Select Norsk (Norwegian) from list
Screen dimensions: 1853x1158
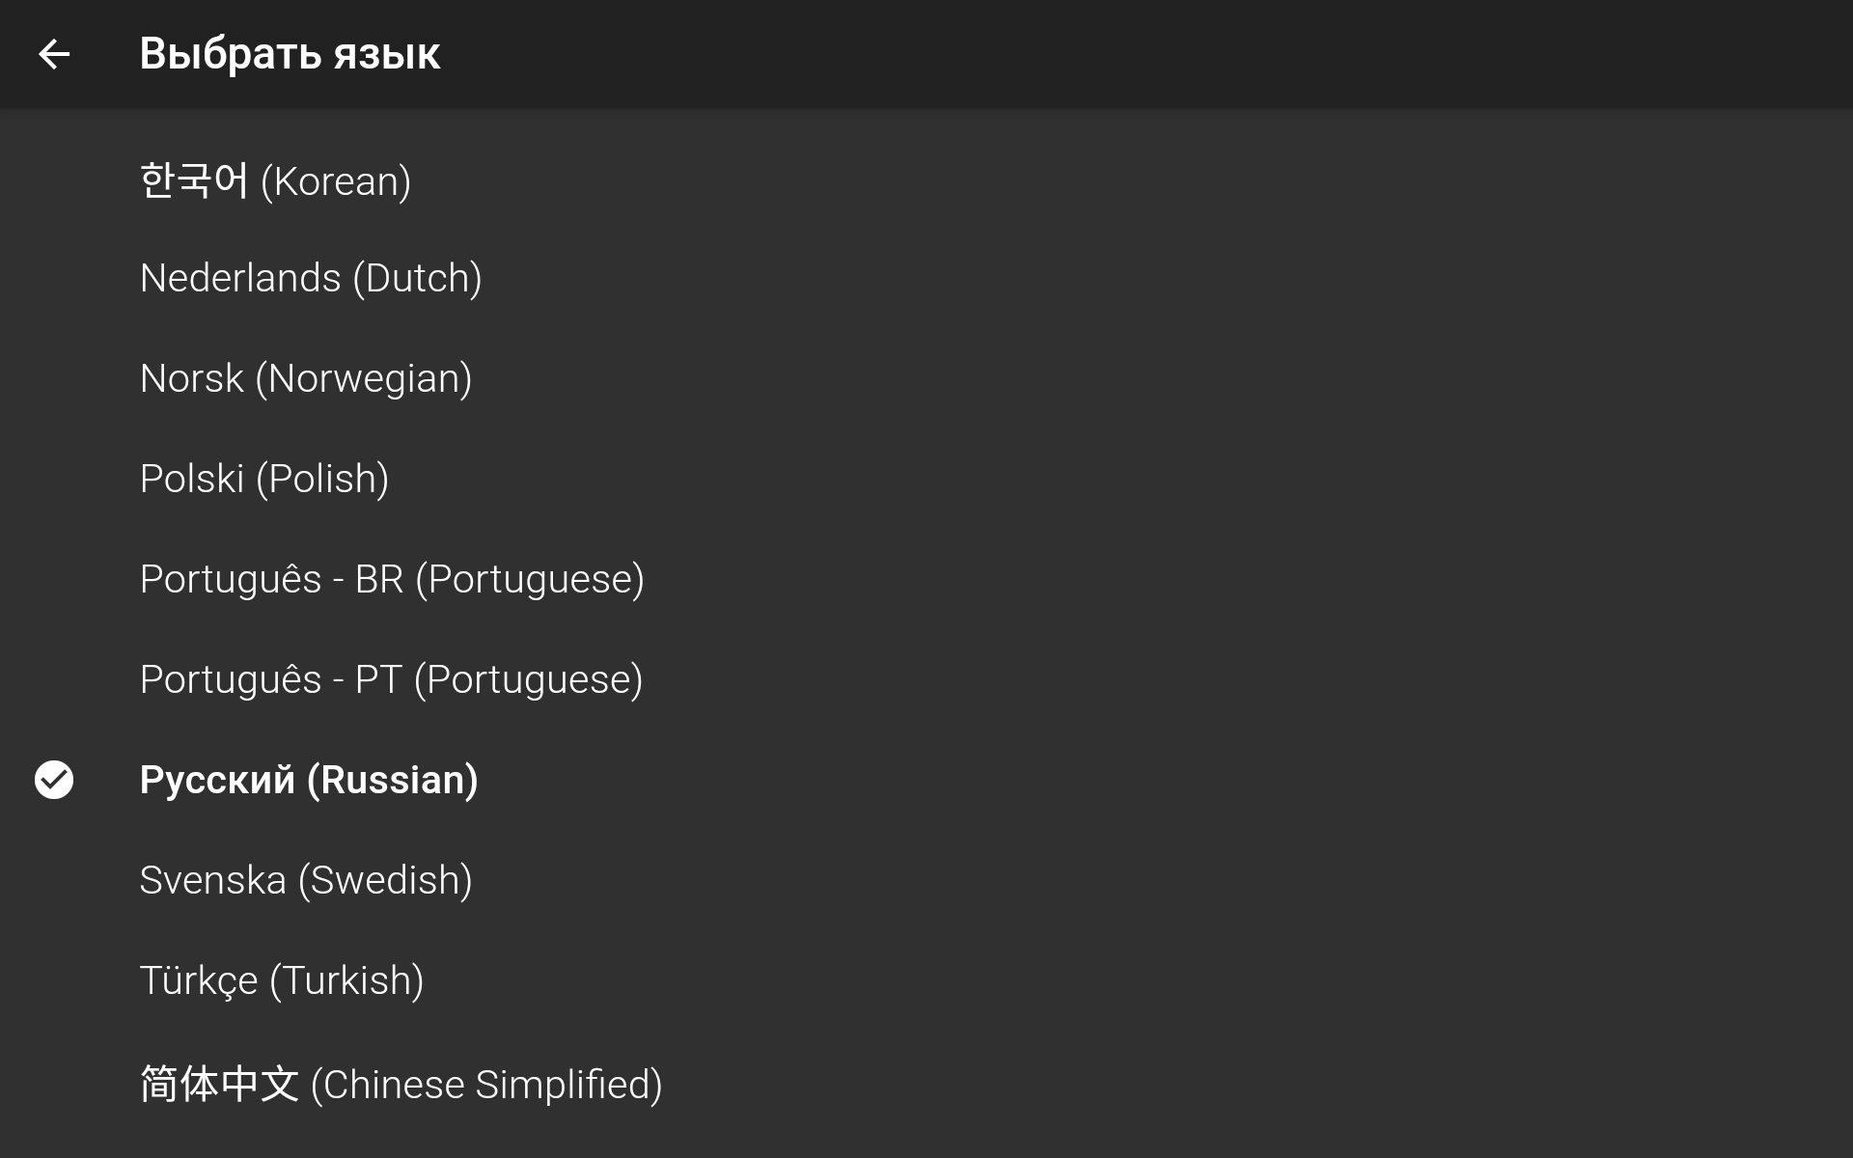(x=305, y=378)
